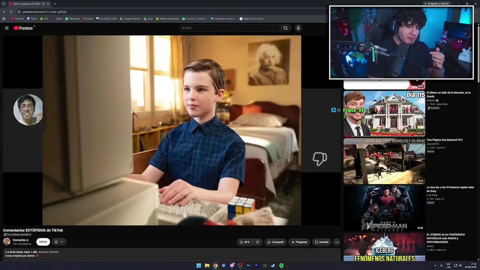Image resolution: width=480 pixels, height=270 pixels.
Task: Open the Compartir share dialog
Action: 275,242
